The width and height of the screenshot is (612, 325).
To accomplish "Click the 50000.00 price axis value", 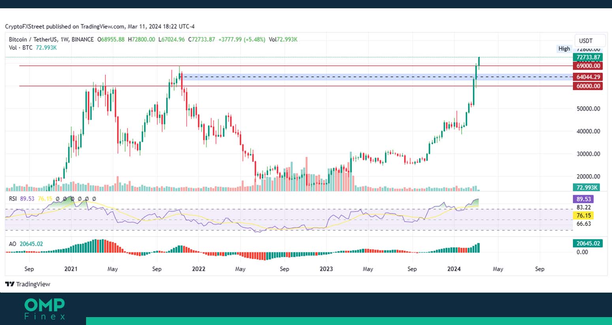I will pyautogui.click(x=588, y=109).
